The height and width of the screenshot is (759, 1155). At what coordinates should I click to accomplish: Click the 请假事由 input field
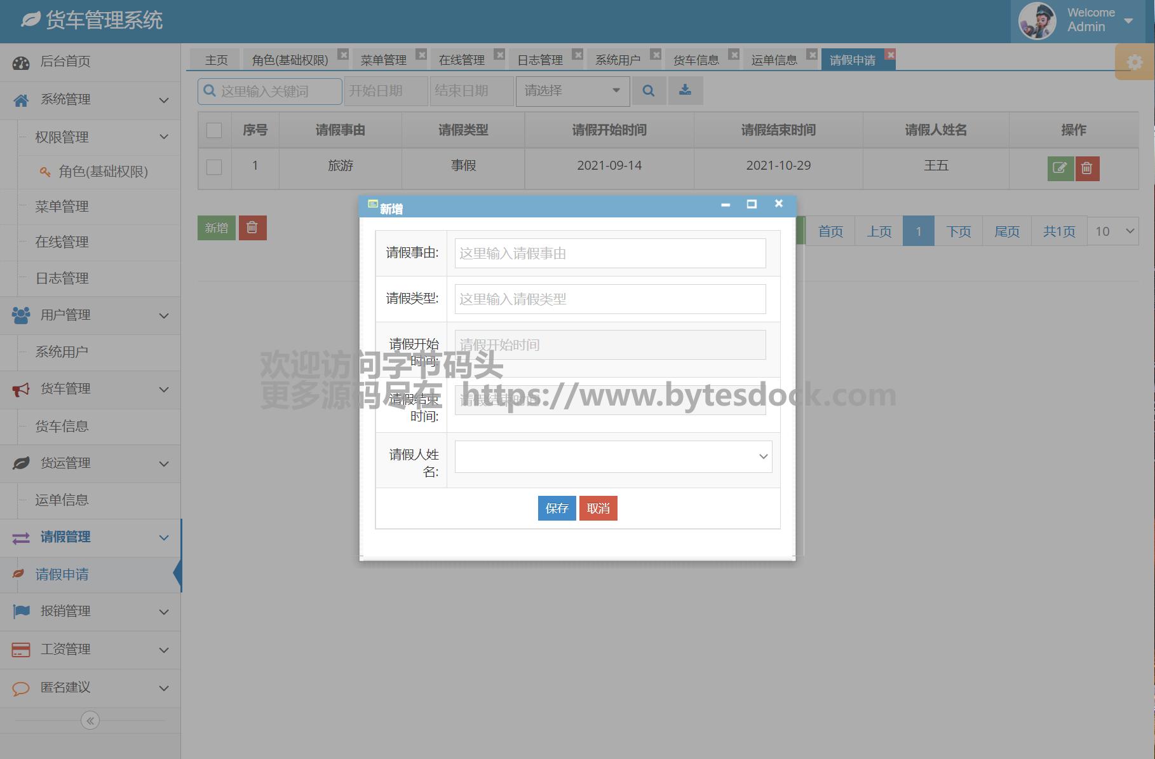coord(610,254)
